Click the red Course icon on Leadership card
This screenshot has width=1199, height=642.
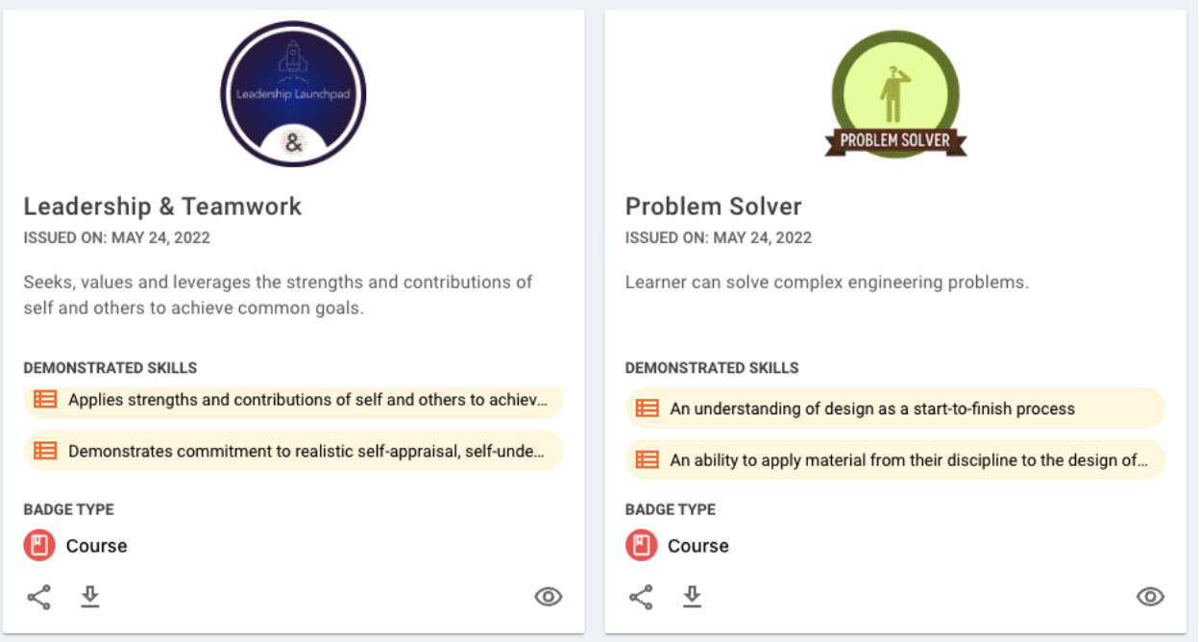39,546
